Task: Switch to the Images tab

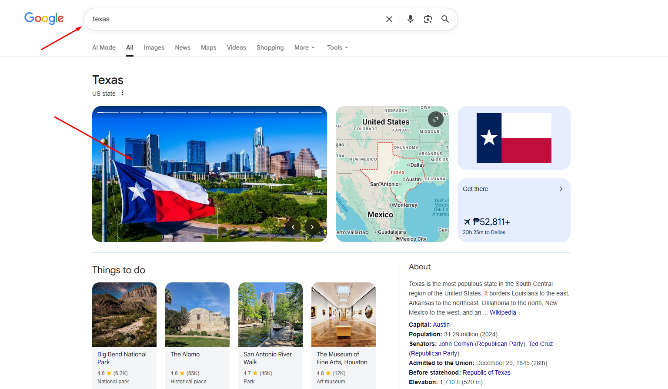Action: (x=154, y=48)
